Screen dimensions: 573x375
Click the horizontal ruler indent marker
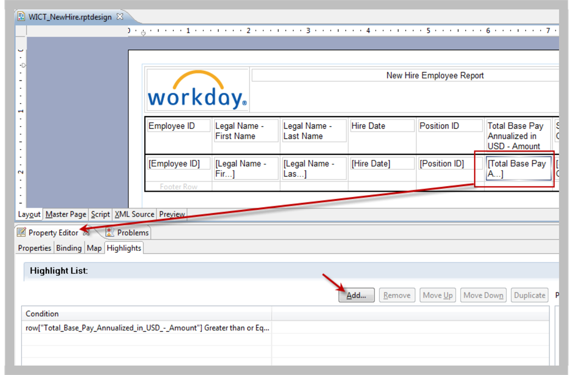coord(143,33)
